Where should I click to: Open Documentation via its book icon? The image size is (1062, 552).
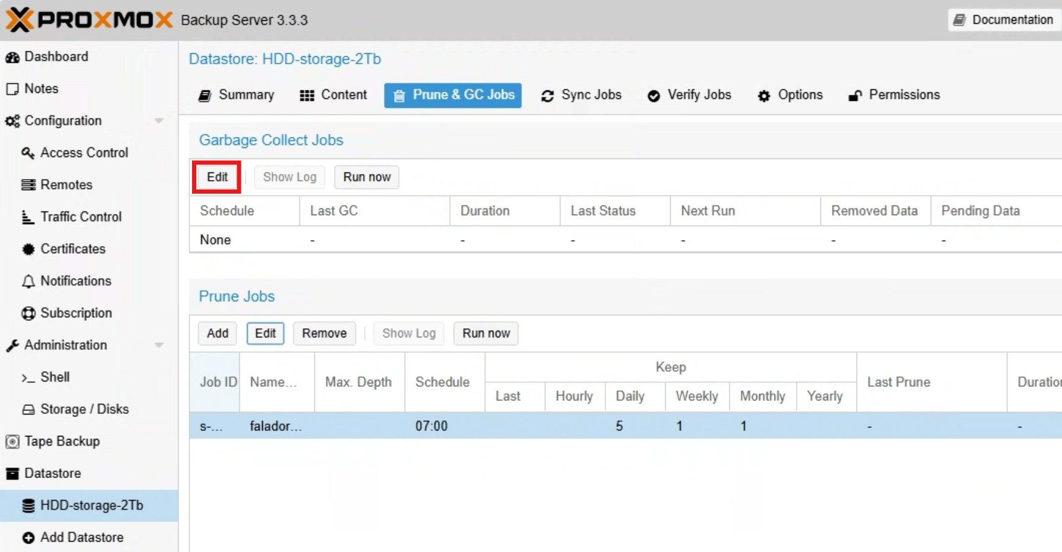960,20
